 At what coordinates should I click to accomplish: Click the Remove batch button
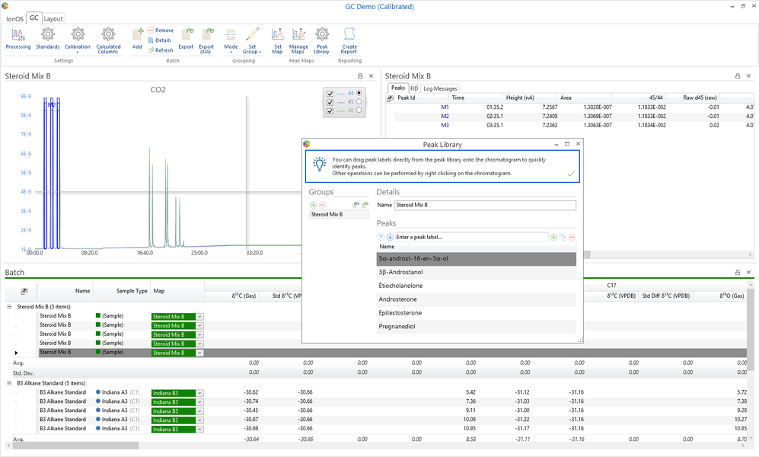coord(161,30)
